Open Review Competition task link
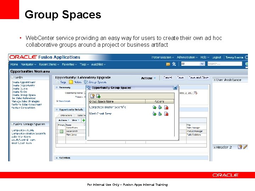The height and width of the screenshot is (191, 255). point(23,108)
